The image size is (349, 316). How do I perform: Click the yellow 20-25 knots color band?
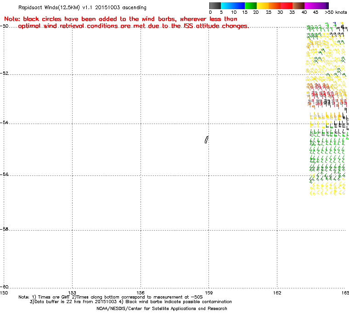(x=263, y=6)
